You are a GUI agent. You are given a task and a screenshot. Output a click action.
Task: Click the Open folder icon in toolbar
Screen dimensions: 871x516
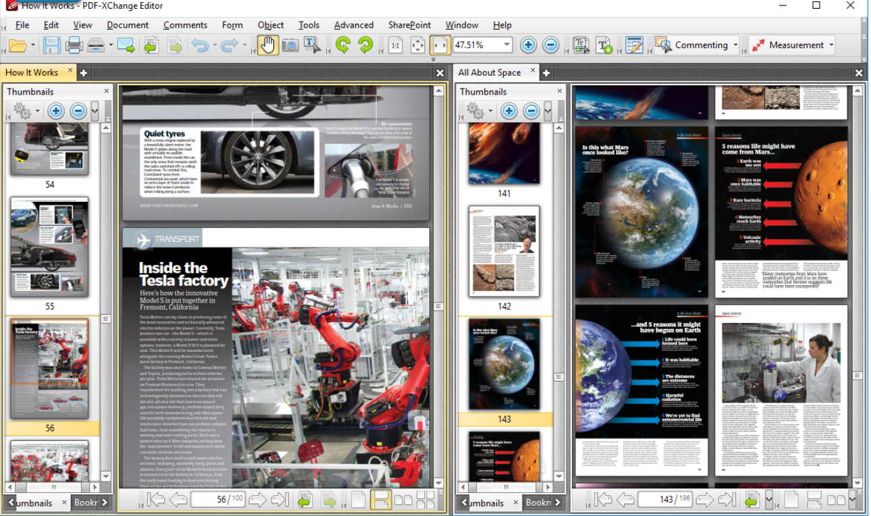click(18, 45)
